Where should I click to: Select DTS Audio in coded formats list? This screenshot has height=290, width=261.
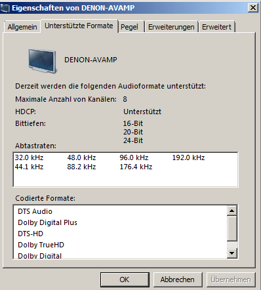pos(35,211)
